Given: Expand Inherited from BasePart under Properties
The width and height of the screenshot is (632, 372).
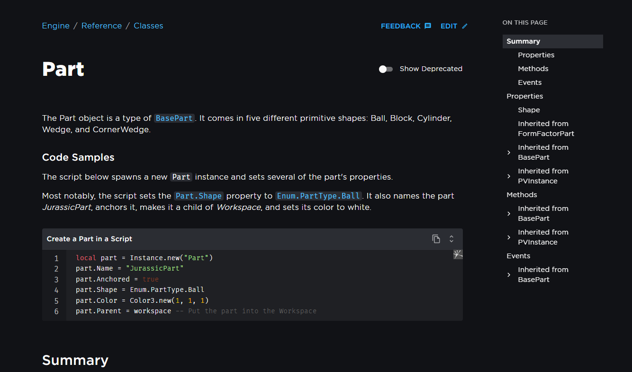Looking at the screenshot, I should (x=509, y=153).
